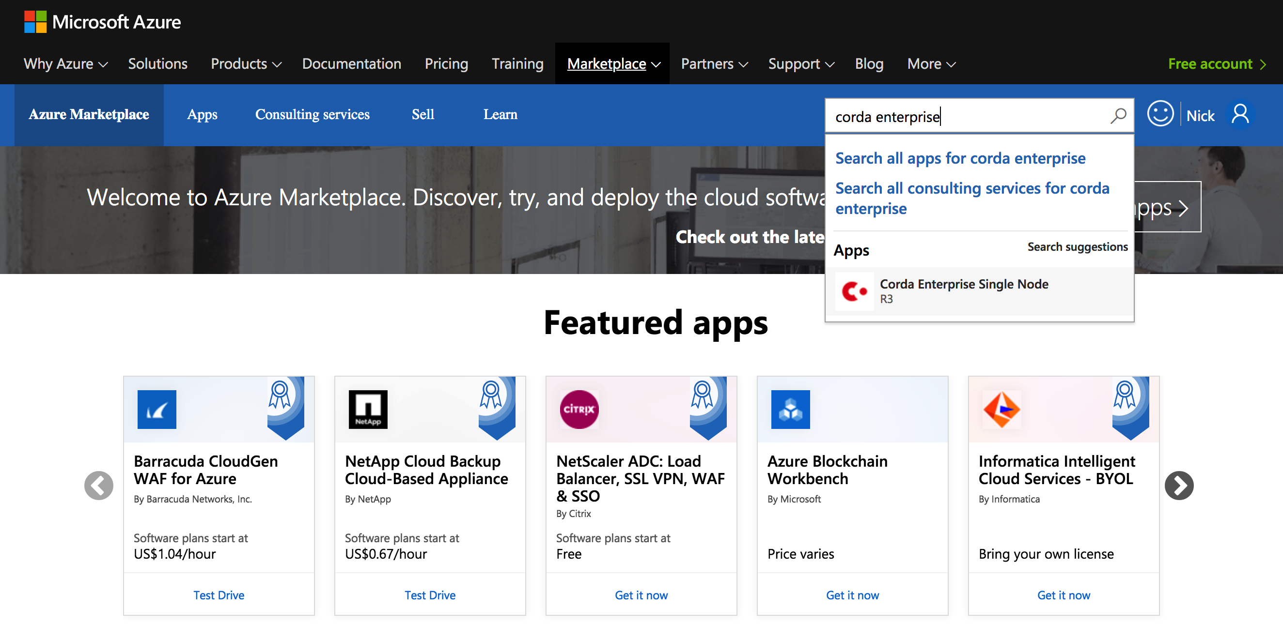Click the By Barracuda Networks, Inc. text
Screen dimensions: 1283x640
point(192,499)
